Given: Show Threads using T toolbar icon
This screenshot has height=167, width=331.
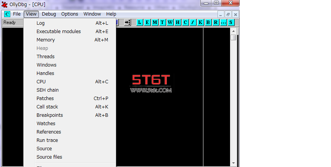Looking at the screenshot, I should [x=162, y=22].
